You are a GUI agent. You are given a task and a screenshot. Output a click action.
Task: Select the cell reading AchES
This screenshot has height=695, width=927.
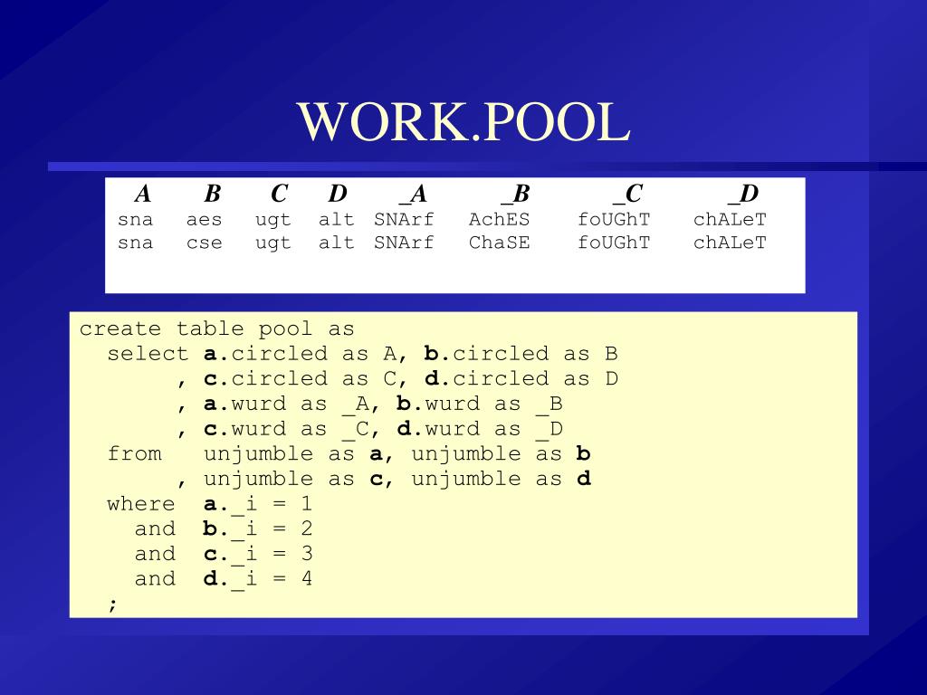pyautogui.click(x=499, y=219)
